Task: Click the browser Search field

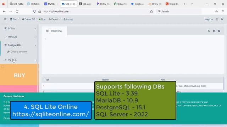Action: (179, 11)
